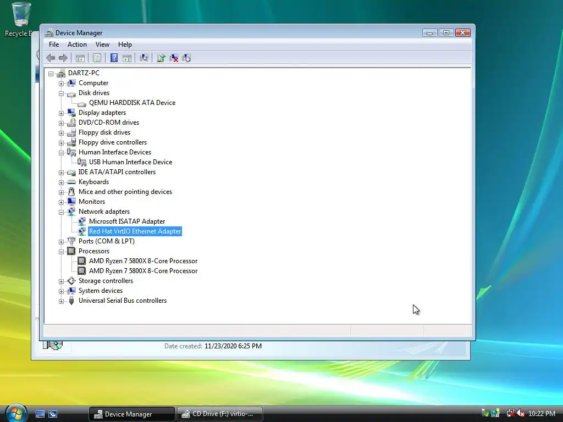Image resolution: width=563 pixels, height=422 pixels.
Task: Click the Device Manager title bar icon
Action: pyautogui.click(x=49, y=32)
